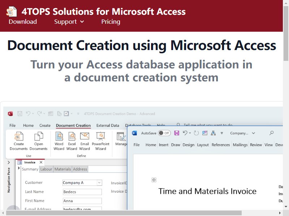Click the 4TOPS Solutions site title
This screenshot has height=216, width=289.
click(x=103, y=12)
